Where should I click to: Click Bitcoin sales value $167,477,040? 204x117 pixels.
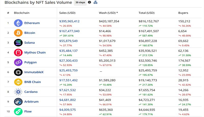(69, 31)
